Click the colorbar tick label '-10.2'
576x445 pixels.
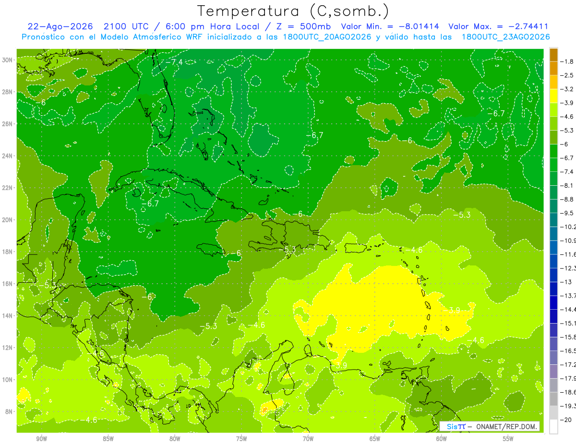click(568, 227)
